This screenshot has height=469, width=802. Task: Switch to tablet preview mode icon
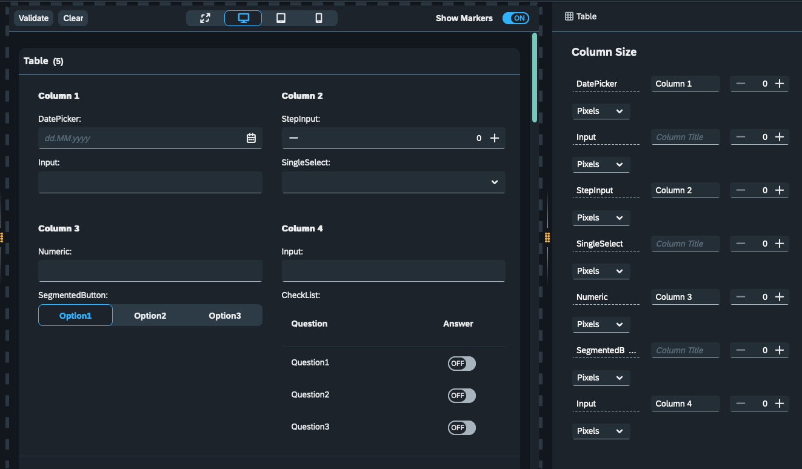(280, 18)
